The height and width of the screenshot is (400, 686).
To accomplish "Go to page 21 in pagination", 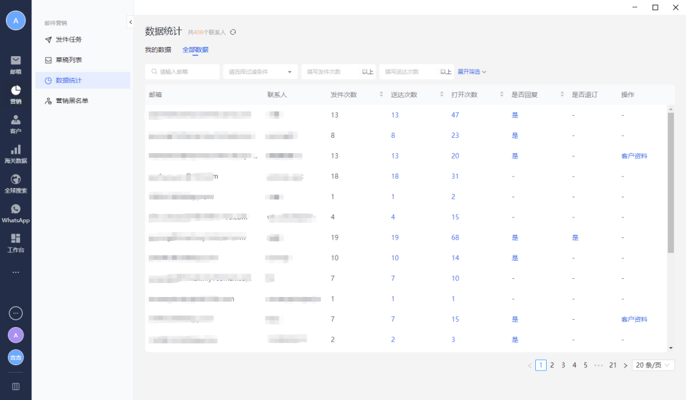I will tap(612, 365).
